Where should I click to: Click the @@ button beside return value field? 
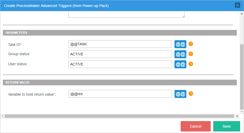(180, 94)
